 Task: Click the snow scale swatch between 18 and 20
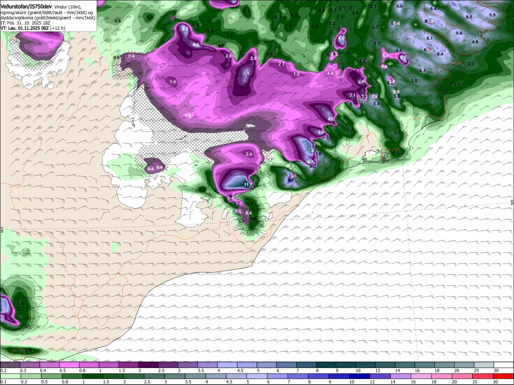pos(445,365)
